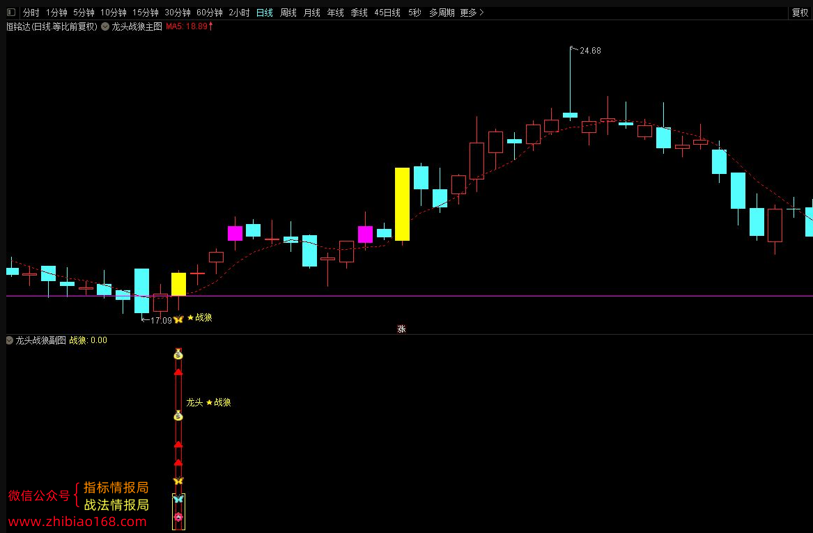Toggle the side panel icon beside 分时
The image size is (813, 533).
[11, 12]
